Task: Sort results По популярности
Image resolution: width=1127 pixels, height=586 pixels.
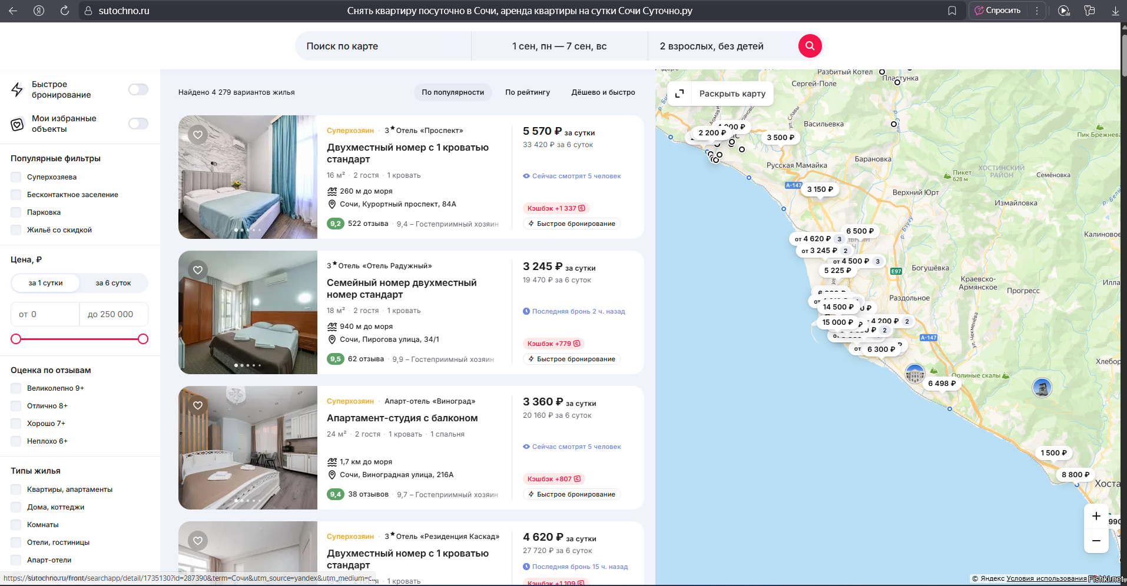Action: (453, 92)
